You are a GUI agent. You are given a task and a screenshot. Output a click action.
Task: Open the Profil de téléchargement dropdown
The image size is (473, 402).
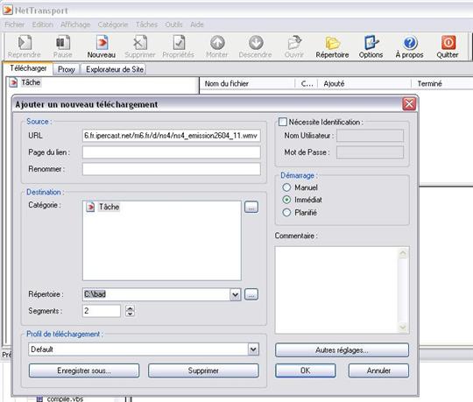[253, 349]
